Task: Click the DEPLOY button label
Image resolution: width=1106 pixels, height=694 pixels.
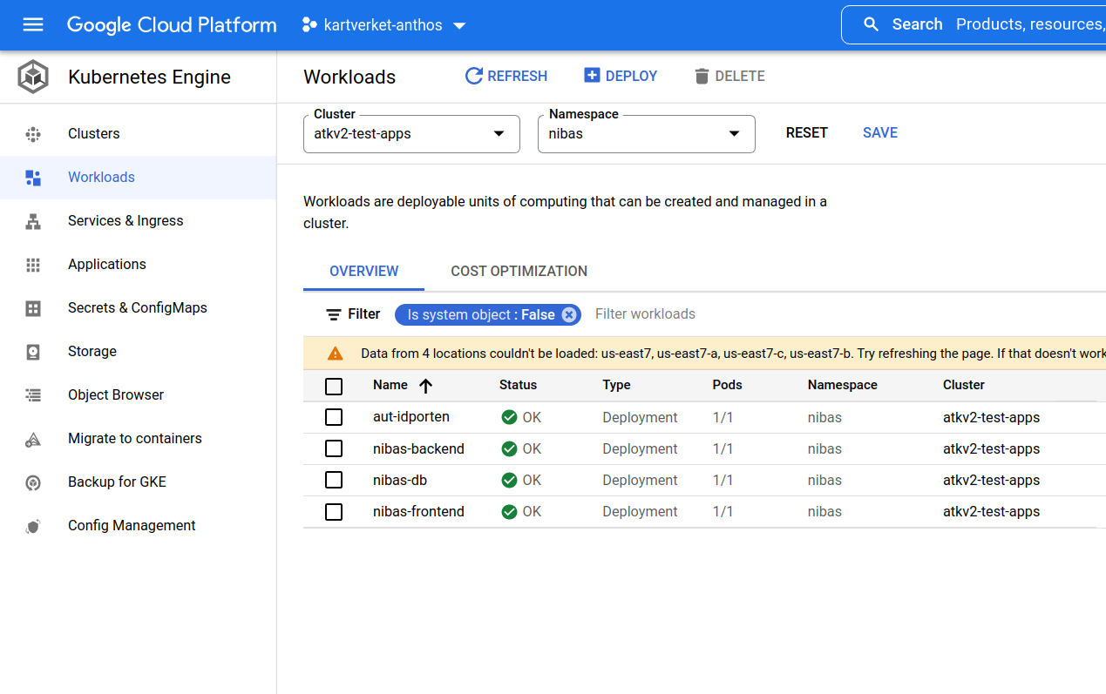Action: click(632, 77)
